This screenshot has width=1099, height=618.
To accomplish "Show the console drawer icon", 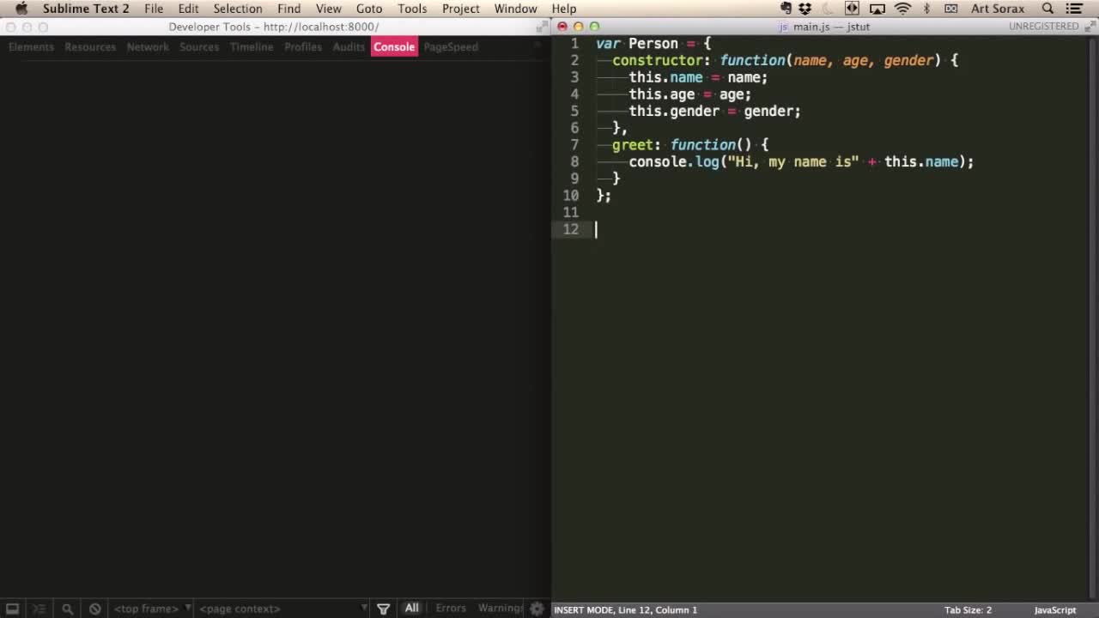I will click(39, 609).
